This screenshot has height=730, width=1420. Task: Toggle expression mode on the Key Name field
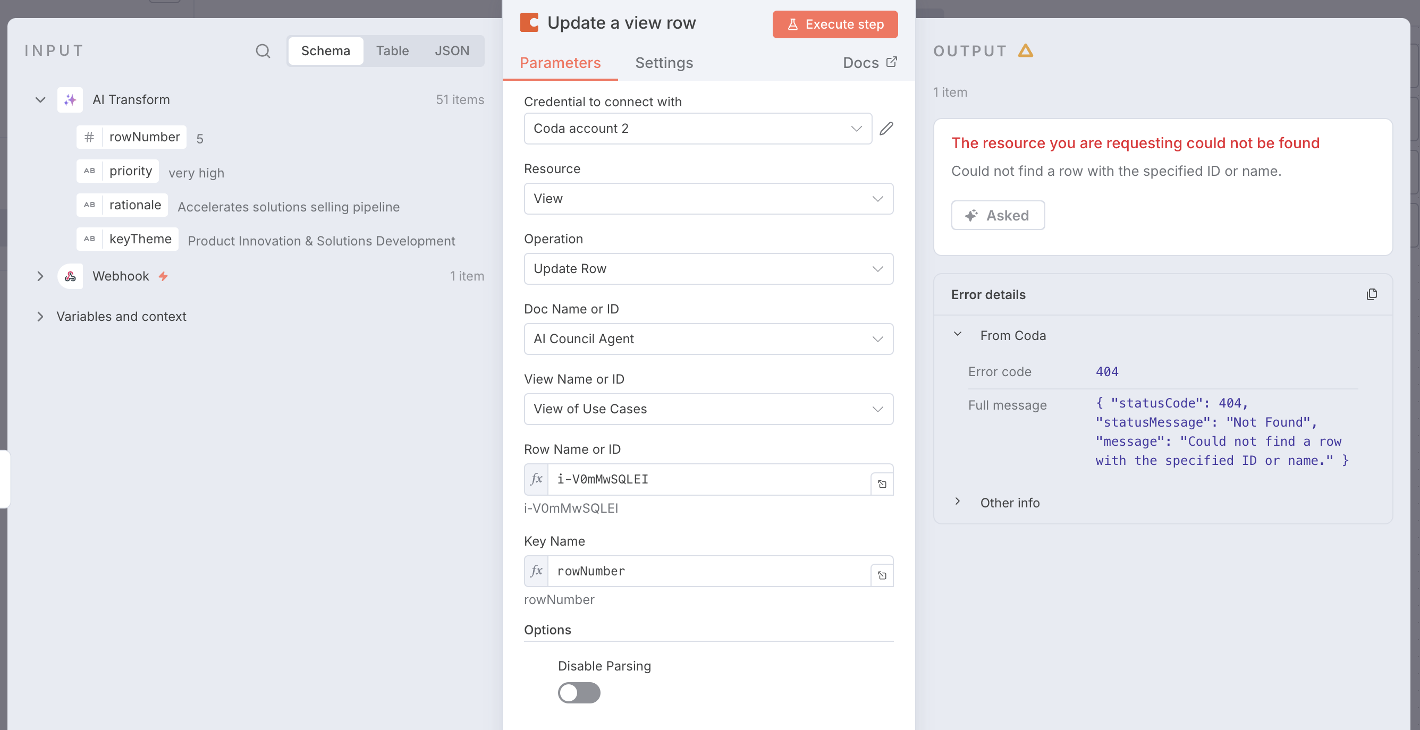(535, 571)
